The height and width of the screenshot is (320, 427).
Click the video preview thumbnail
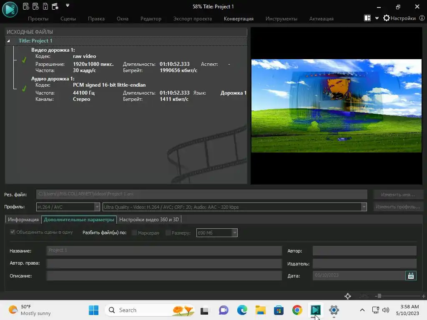click(x=337, y=105)
